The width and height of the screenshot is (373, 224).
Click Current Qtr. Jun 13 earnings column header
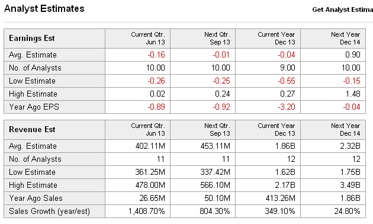[137, 39]
